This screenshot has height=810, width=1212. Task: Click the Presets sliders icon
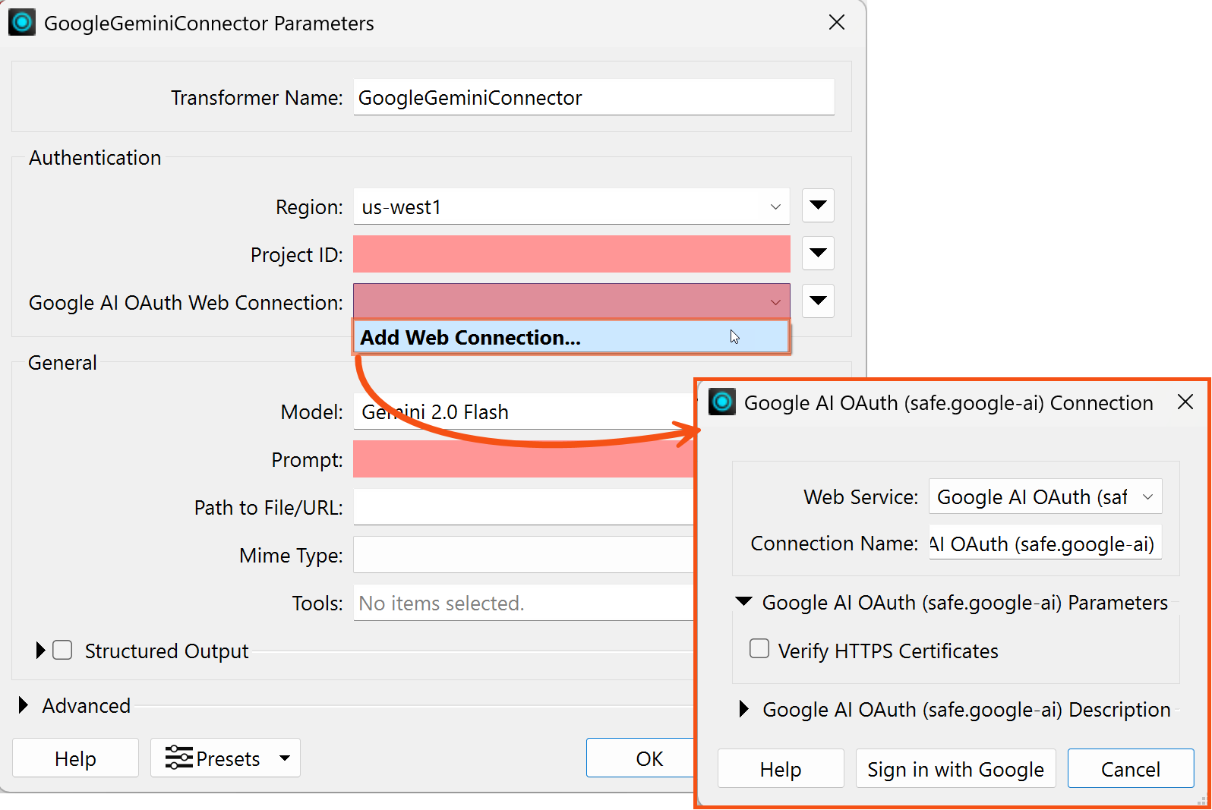click(x=179, y=758)
